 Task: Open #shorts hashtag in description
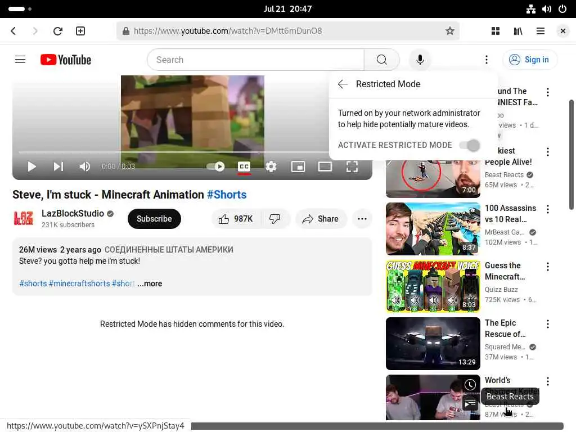click(33, 283)
